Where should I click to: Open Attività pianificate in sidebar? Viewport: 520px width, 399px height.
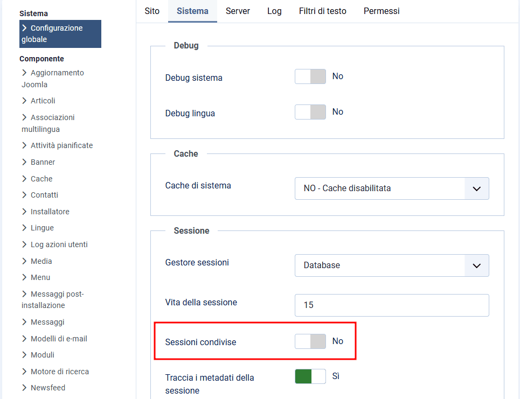click(x=61, y=145)
